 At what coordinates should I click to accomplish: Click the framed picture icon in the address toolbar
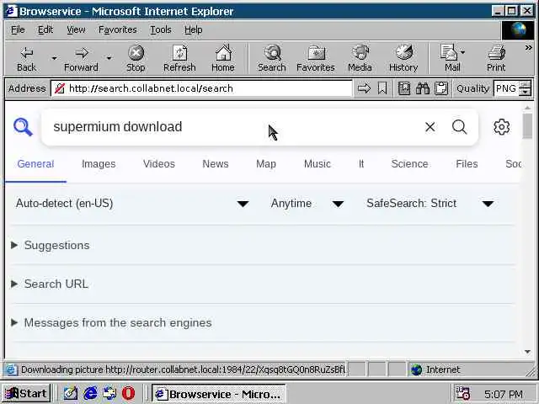pos(404,88)
